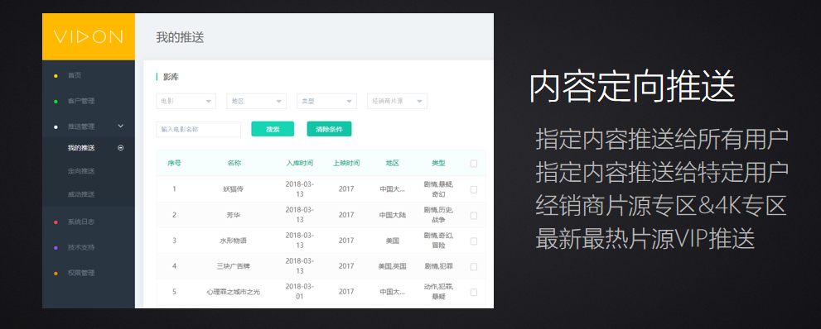This screenshot has width=821, height=329.
Task: Check the box for 心理罪之城市之光 row
Action: 474,292
